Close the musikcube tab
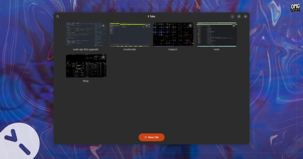The height and width of the screenshot is (159, 303). (x=147, y=26)
